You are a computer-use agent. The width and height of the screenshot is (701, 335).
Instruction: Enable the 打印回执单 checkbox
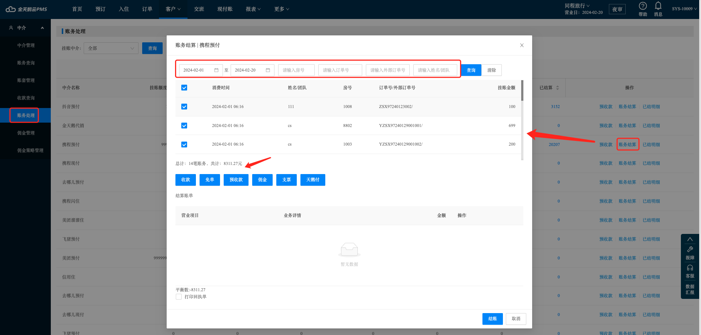click(x=179, y=297)
